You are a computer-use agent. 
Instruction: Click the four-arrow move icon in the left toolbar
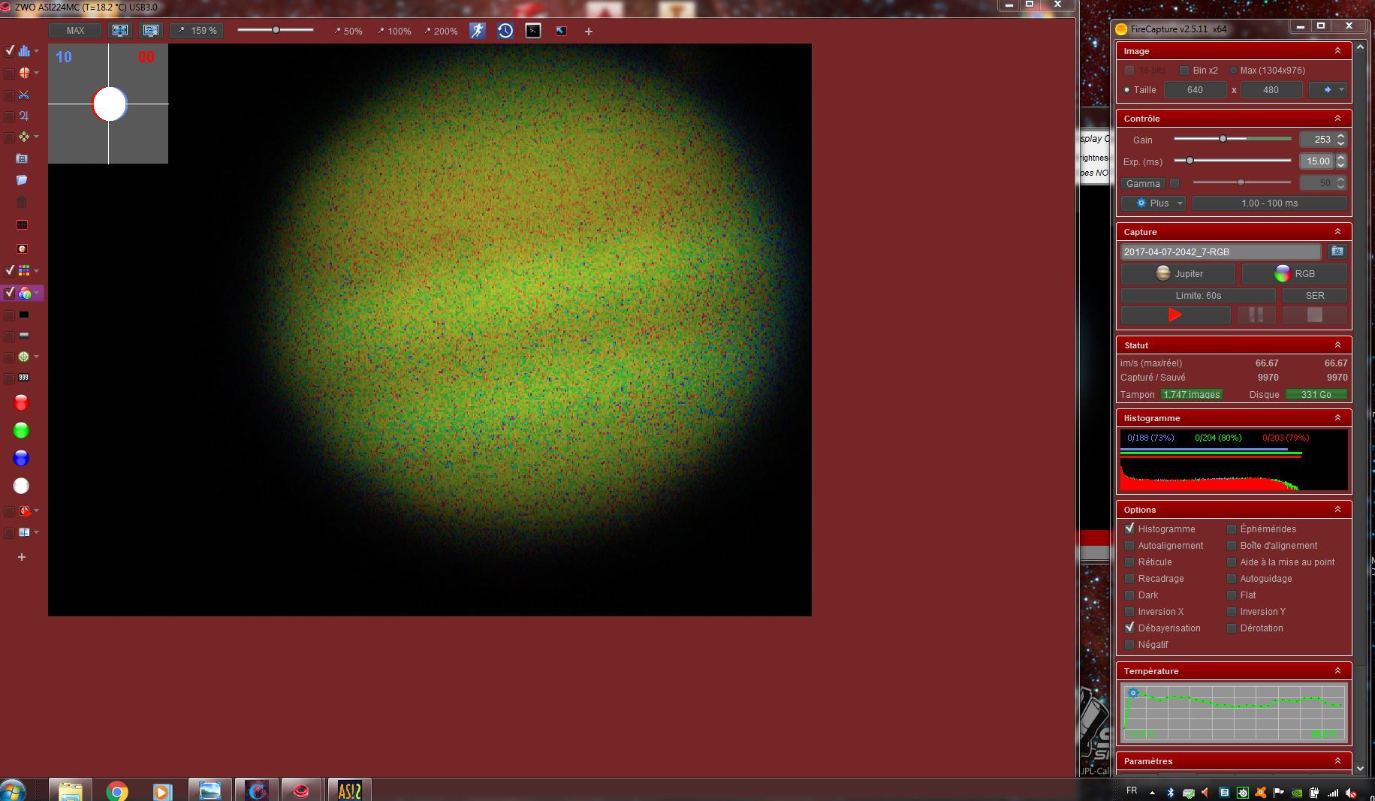tap(24, 137)
